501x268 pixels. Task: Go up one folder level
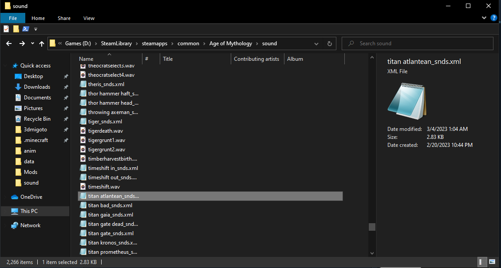coord(42,44)
